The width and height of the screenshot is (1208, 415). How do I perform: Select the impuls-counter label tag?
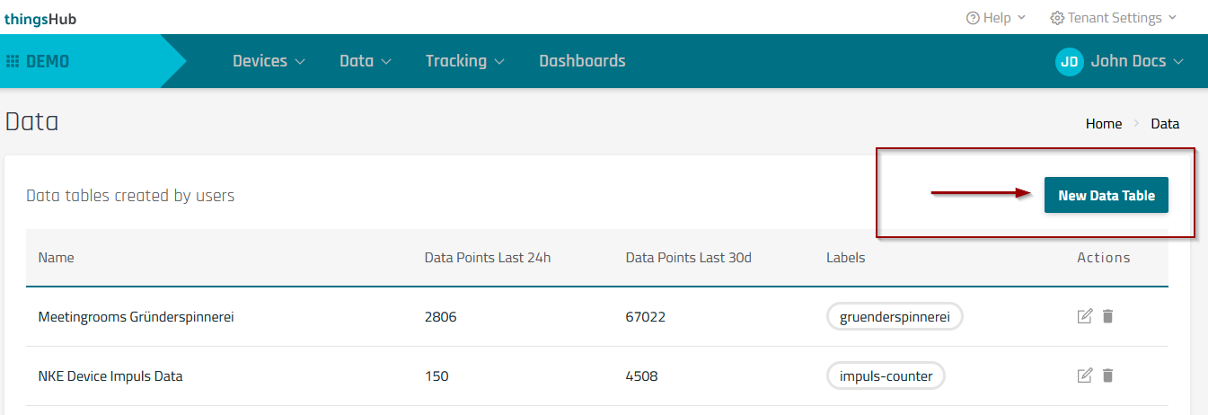(x=886, y=375)
